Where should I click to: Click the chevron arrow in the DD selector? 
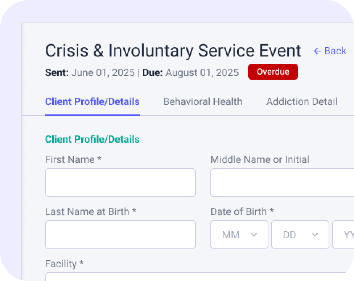[x=315, y=235]
